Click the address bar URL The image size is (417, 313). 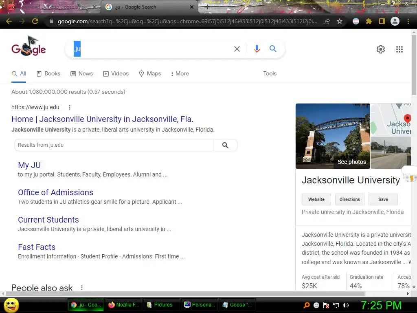tap(187, 21)
